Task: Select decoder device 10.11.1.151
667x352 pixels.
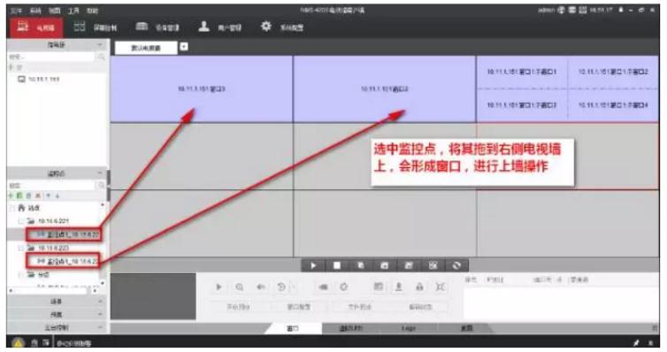Action: pos(39,79)
